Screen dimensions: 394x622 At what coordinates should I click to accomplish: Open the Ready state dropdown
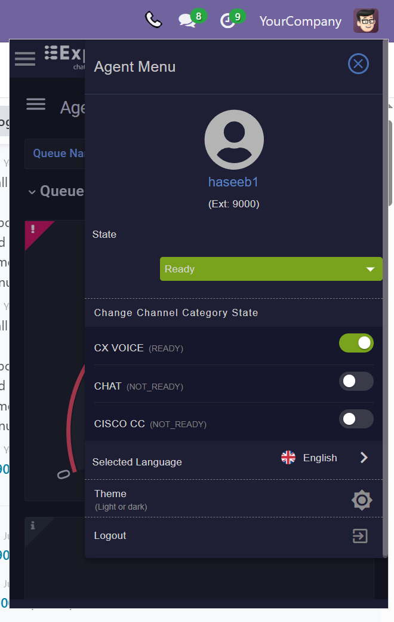tap(271, 269)
